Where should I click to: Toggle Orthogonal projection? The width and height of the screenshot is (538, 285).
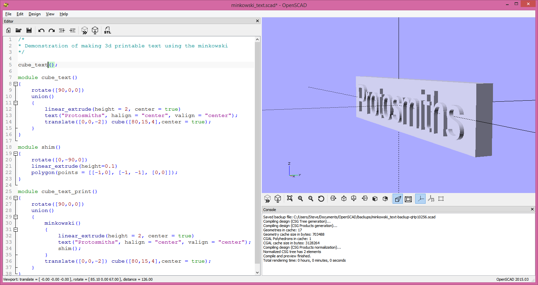point(408,199)
